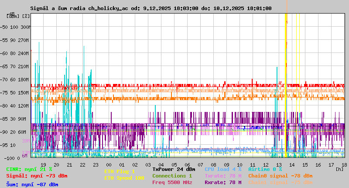The width and height of the screenshot is (349, 188).
Task: Select the yellow ETH Plug legend entry
Action: pos(120,171)
